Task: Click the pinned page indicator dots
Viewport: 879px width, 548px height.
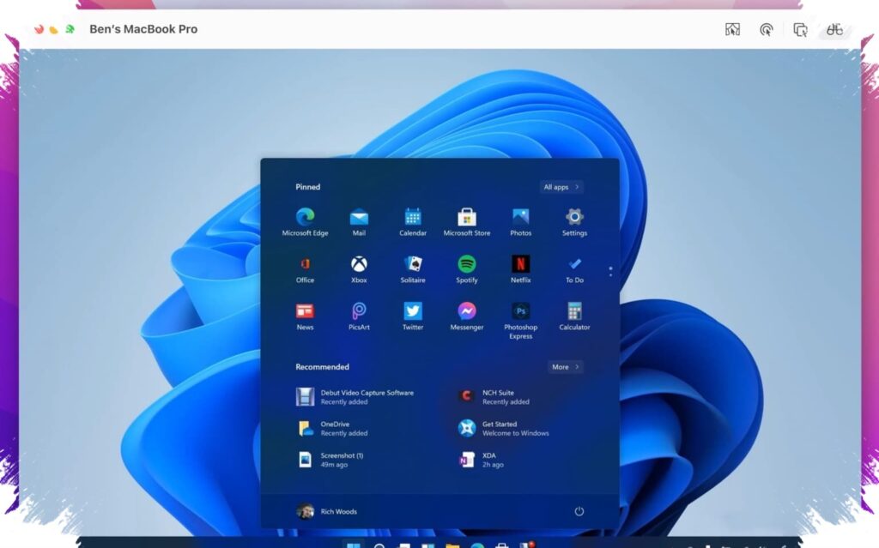Action: click(610, 271)
